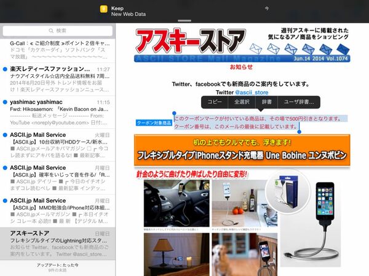Tap the orange Une Bobine product banner
This screenshot has width=369, height=276.
pos(242,150)
